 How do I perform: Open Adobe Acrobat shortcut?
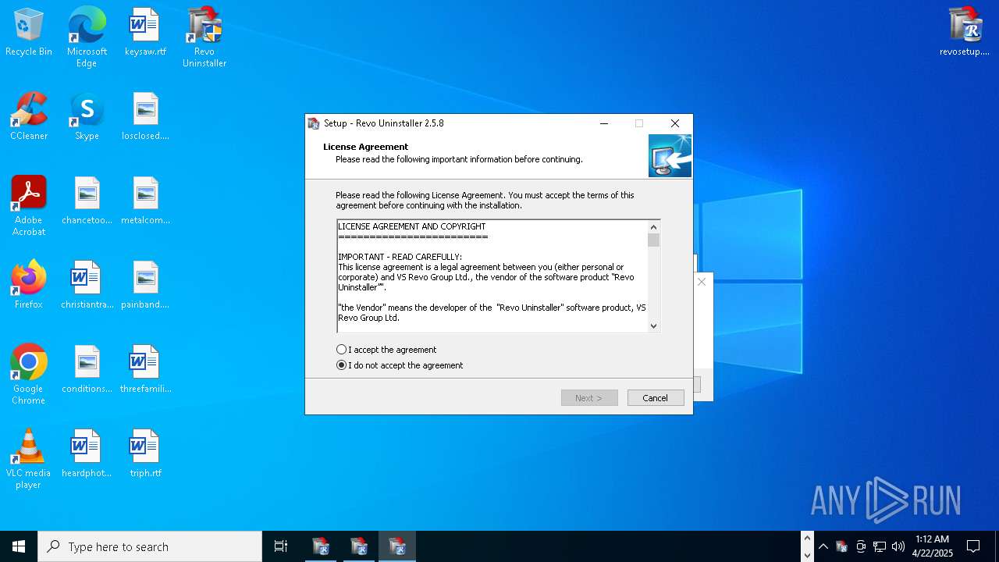[29, 206]
